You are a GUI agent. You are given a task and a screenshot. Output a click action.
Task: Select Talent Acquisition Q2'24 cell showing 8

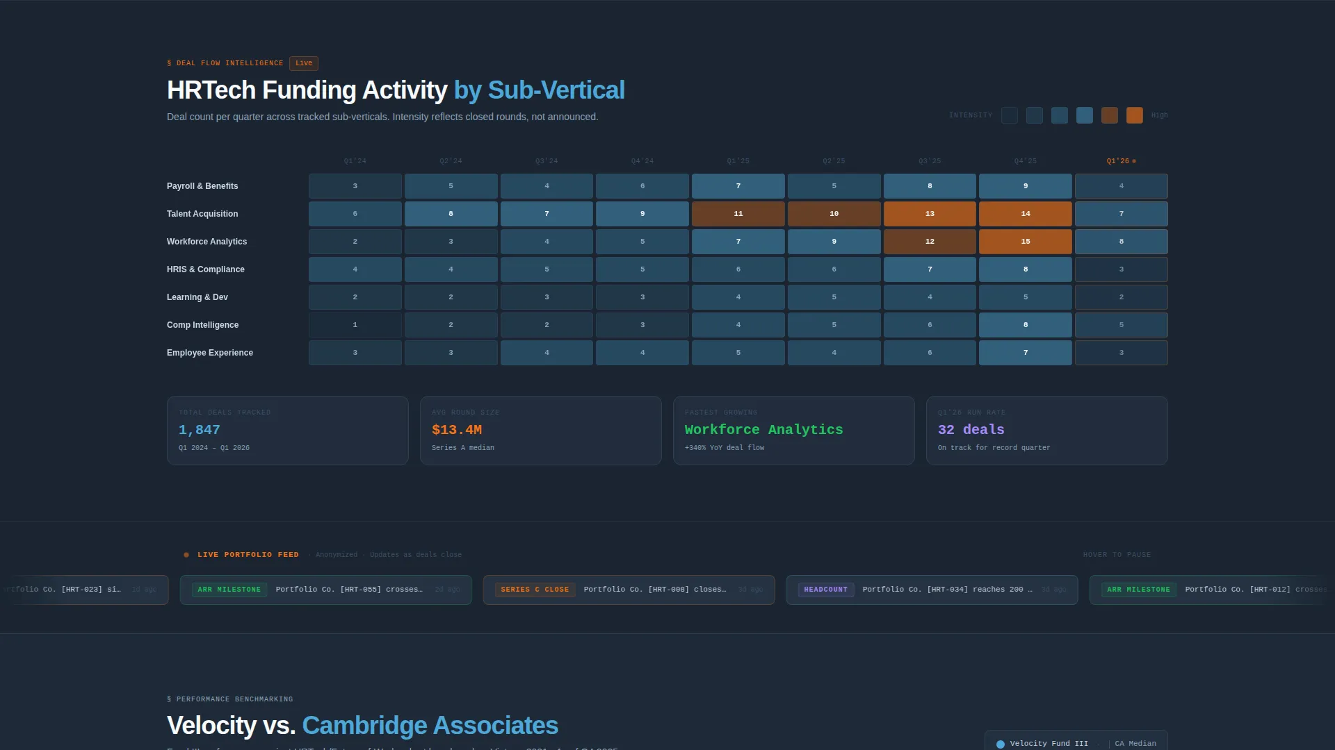click(x=451, y=214)
